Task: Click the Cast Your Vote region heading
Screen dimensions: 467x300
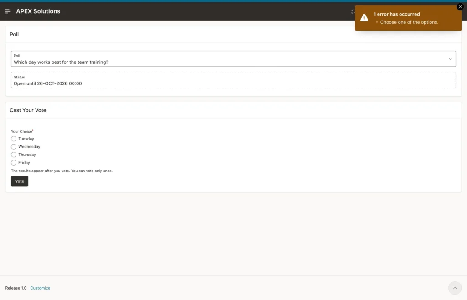Action: [28, 110]
